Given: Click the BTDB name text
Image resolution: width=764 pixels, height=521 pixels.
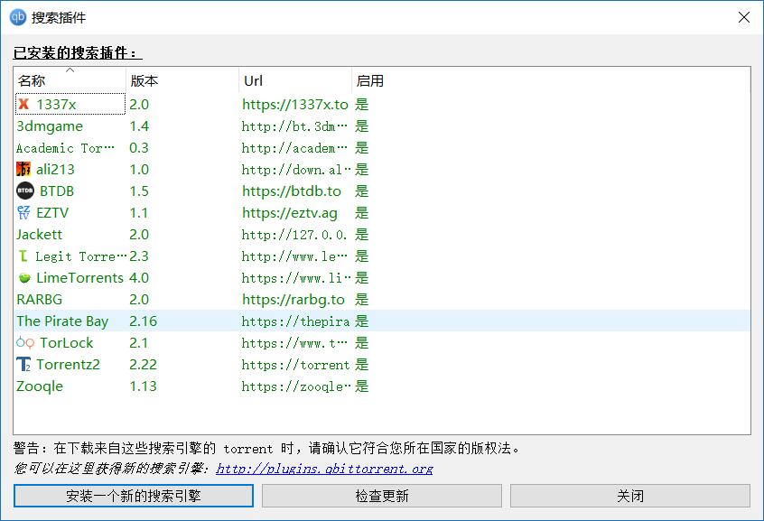Looking at the screenshot, I should [x=57, y=191].
